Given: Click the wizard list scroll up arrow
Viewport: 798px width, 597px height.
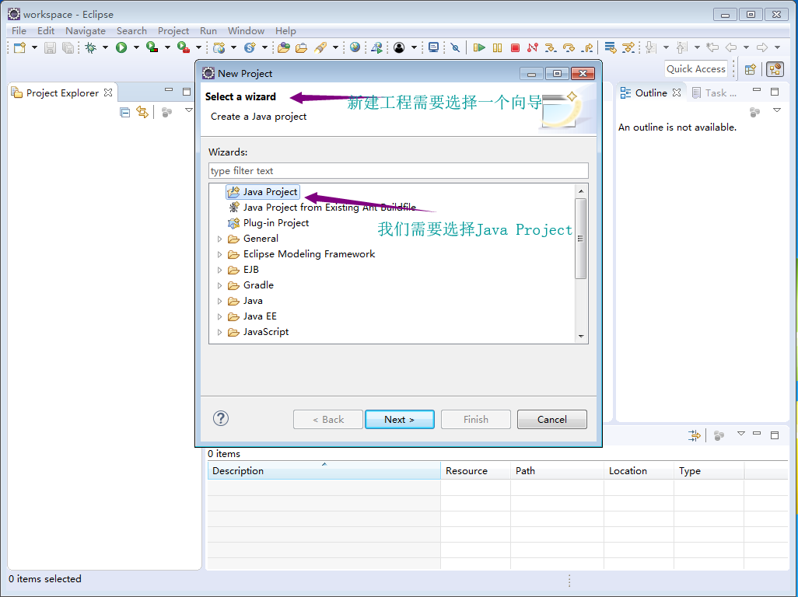Looking at the screenshot, I should [581, 190].
